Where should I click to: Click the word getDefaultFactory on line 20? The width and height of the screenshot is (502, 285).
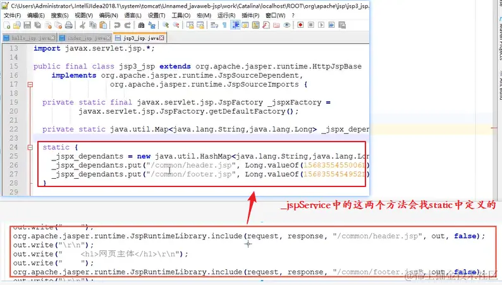[247, 111]
